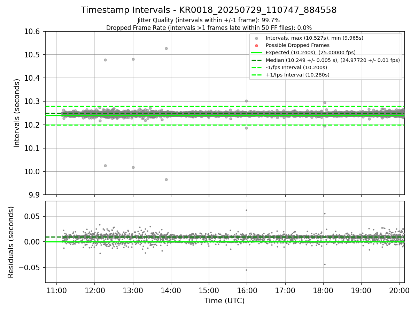The image size is (418, 313).
Task: Click the residual outlier near 0.05 at 18:00
Action: (325, 214)
